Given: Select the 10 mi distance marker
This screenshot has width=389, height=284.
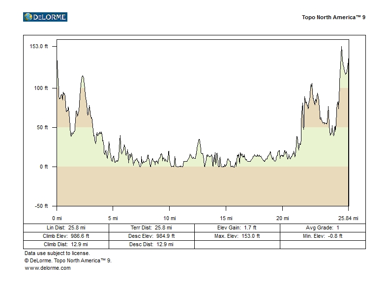Looking at the screenshot, I should pos(170,218).
